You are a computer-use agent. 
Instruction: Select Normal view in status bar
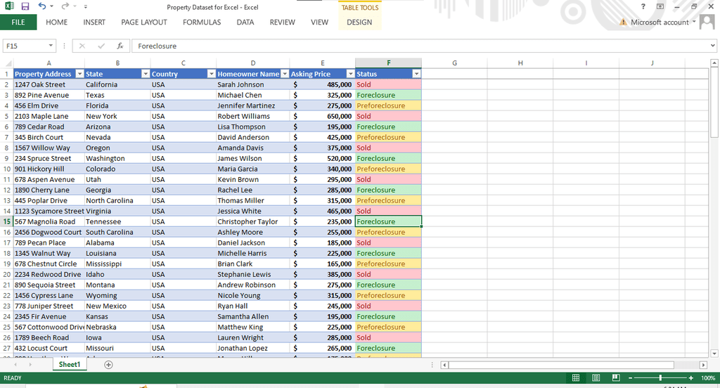coord(576,378)
